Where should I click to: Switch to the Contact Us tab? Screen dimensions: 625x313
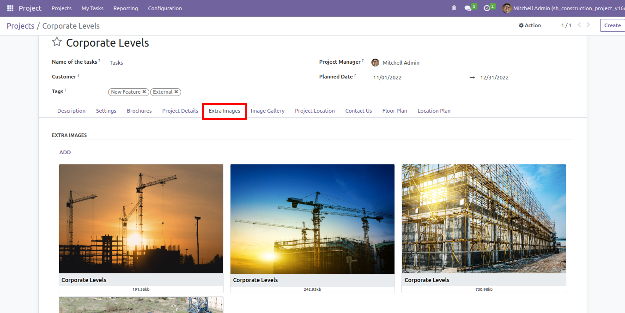pos(358,111)
